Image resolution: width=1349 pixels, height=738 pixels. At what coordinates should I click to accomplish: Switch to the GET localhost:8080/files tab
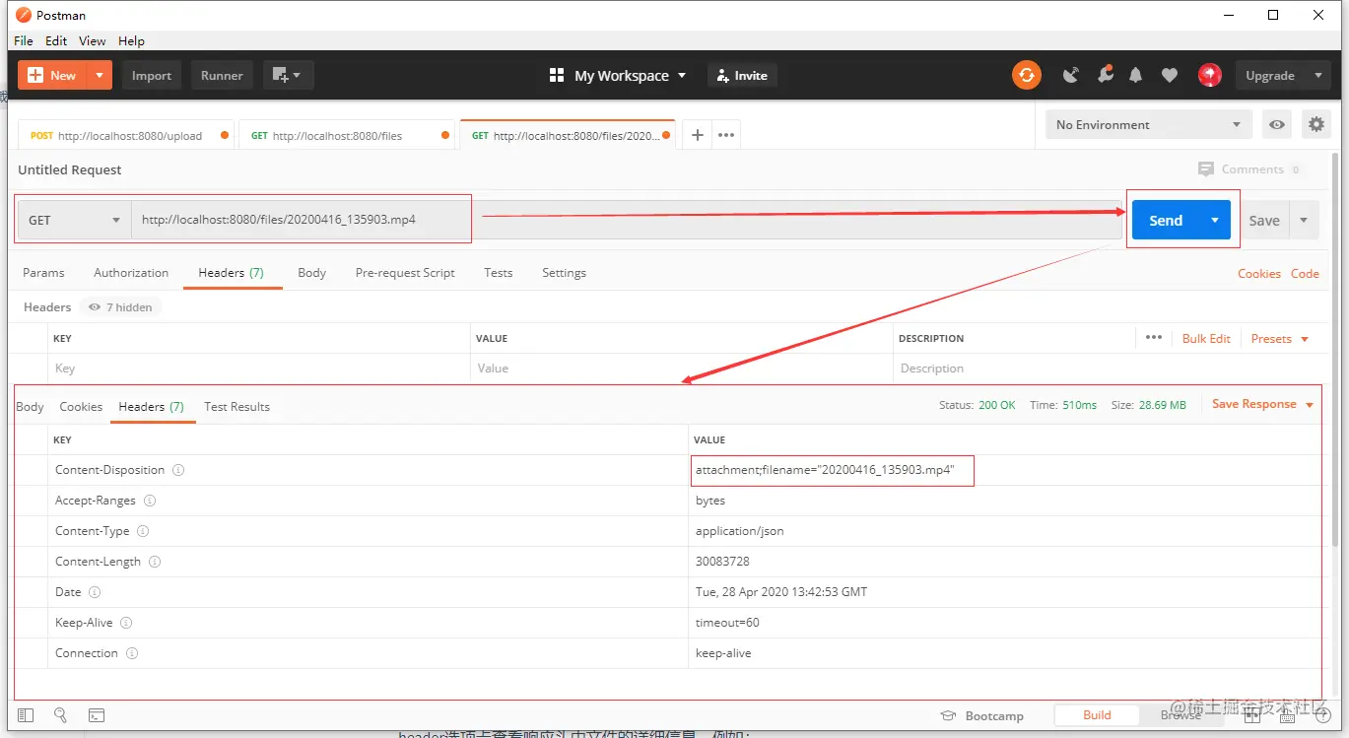[x=347, y=136]
